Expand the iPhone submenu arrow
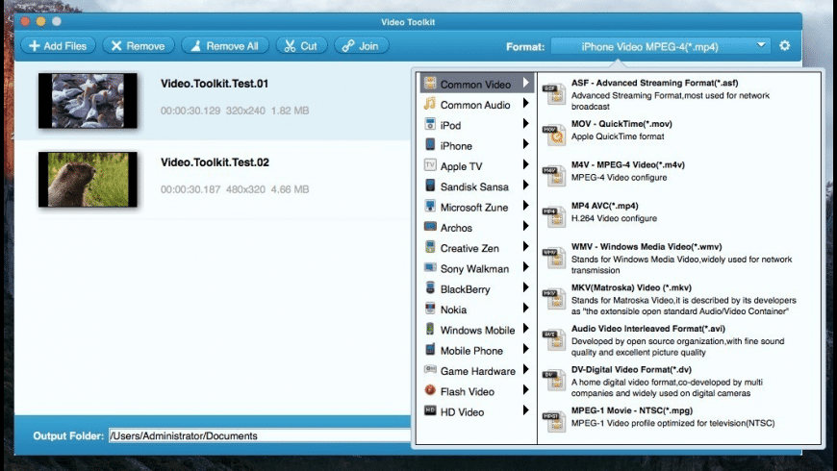The height and width of the screenshot is (471, 837). 526,144
